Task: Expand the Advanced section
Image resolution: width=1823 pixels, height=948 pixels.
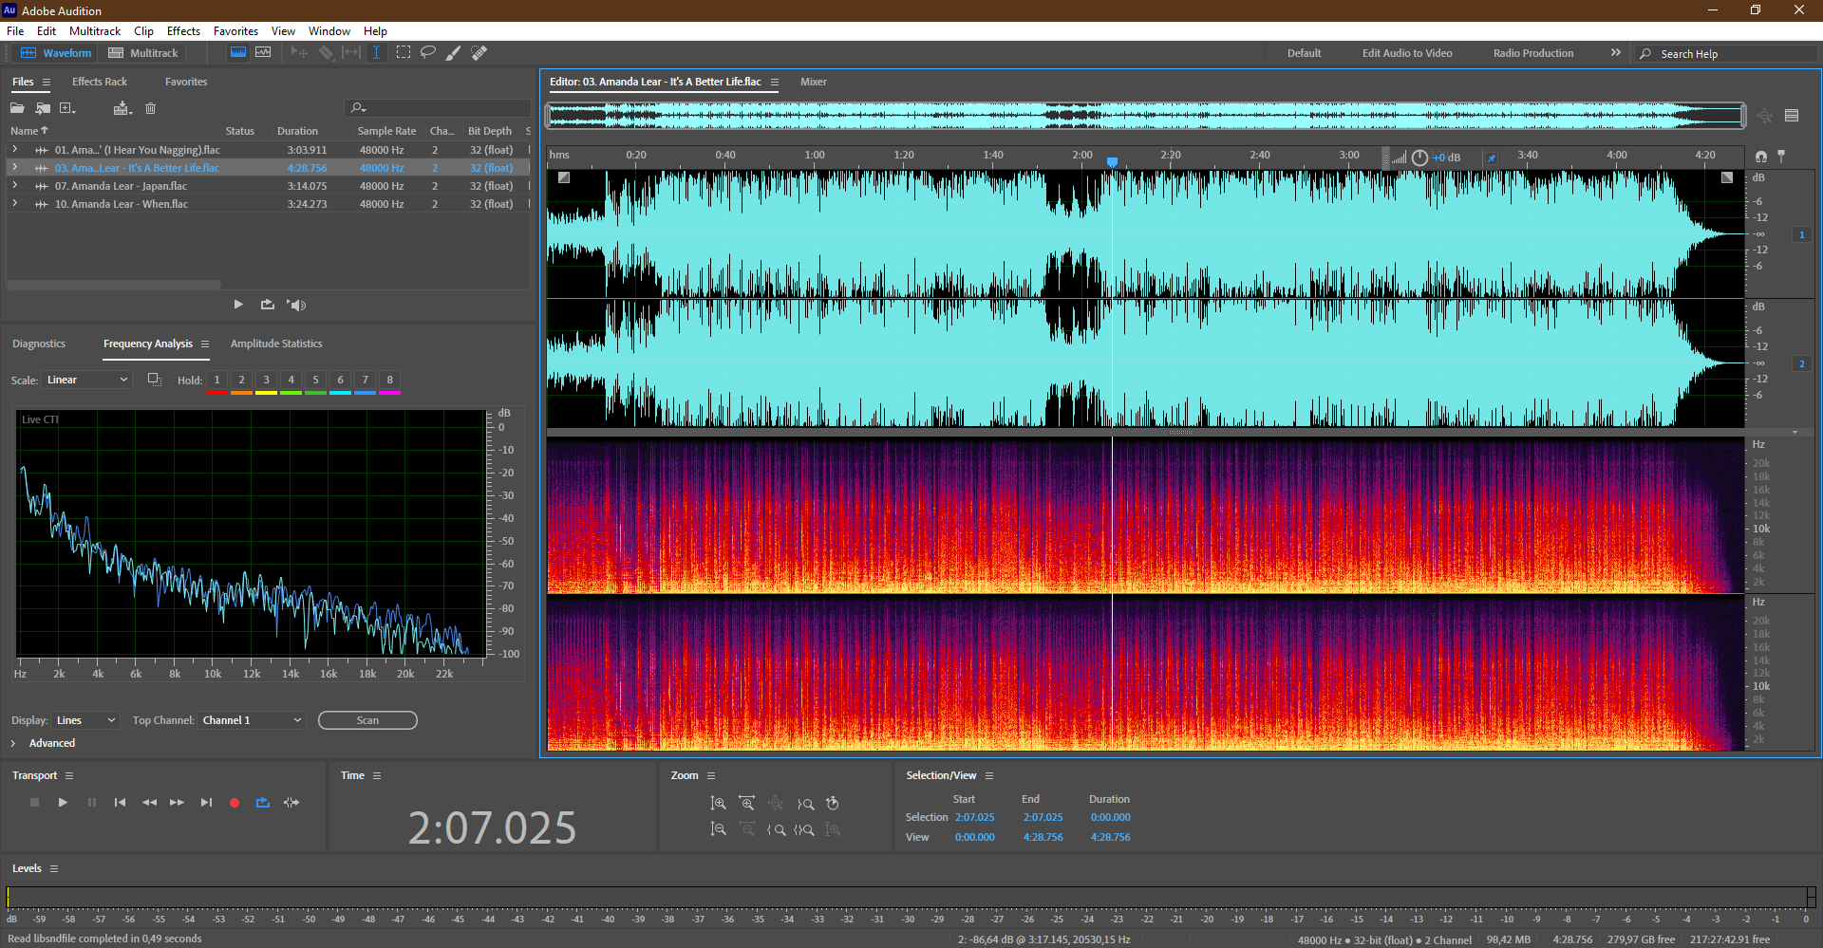Action: click(x=13, y=743)
